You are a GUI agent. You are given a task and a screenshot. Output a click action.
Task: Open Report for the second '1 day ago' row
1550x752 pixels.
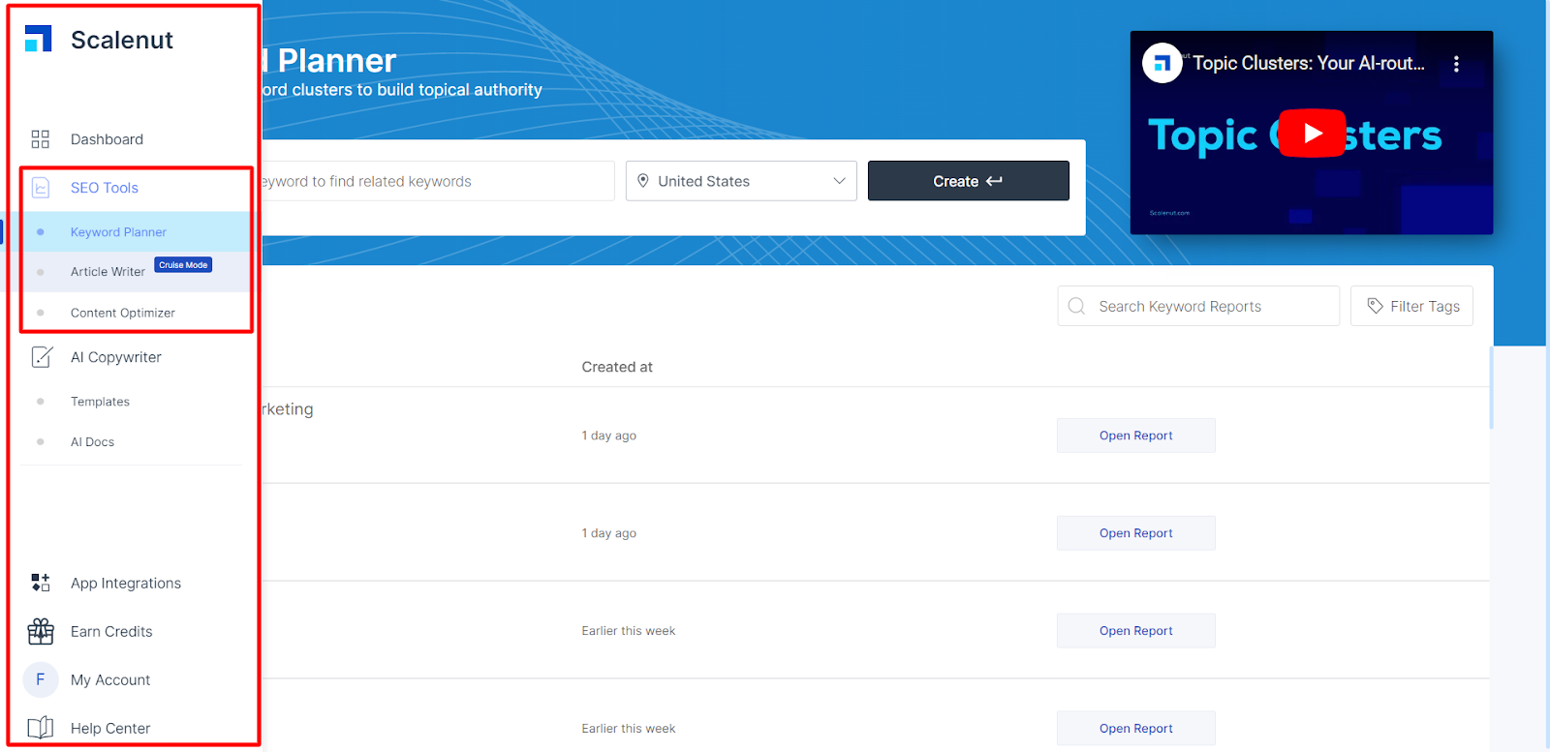click(x=1136, y=533)
